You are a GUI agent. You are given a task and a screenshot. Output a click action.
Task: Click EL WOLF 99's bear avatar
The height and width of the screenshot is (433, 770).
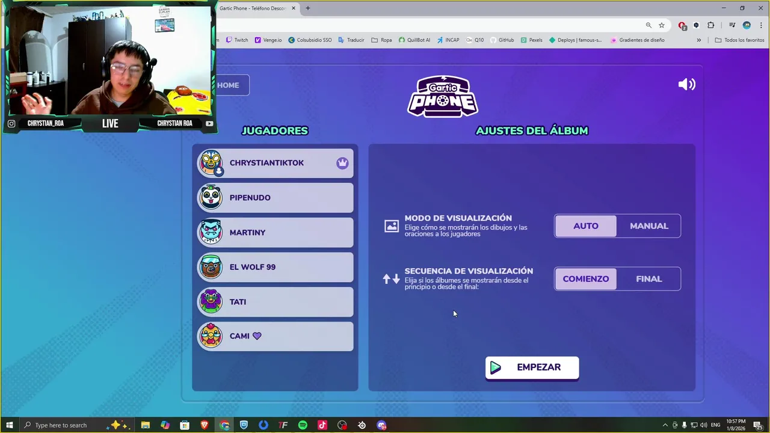point(211,267)
